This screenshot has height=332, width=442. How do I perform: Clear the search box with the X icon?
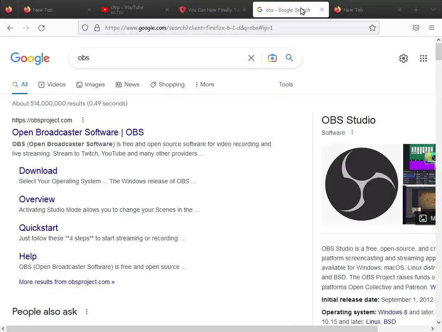pyautogui.click(x=251, y=58)
